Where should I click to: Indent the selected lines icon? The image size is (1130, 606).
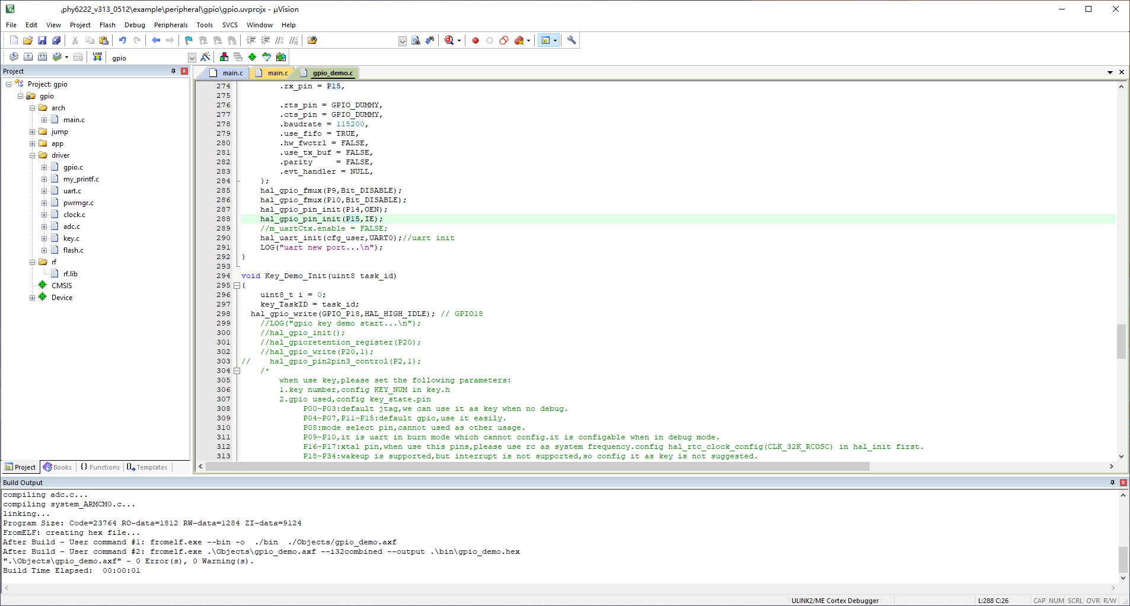tap(251, 40)
